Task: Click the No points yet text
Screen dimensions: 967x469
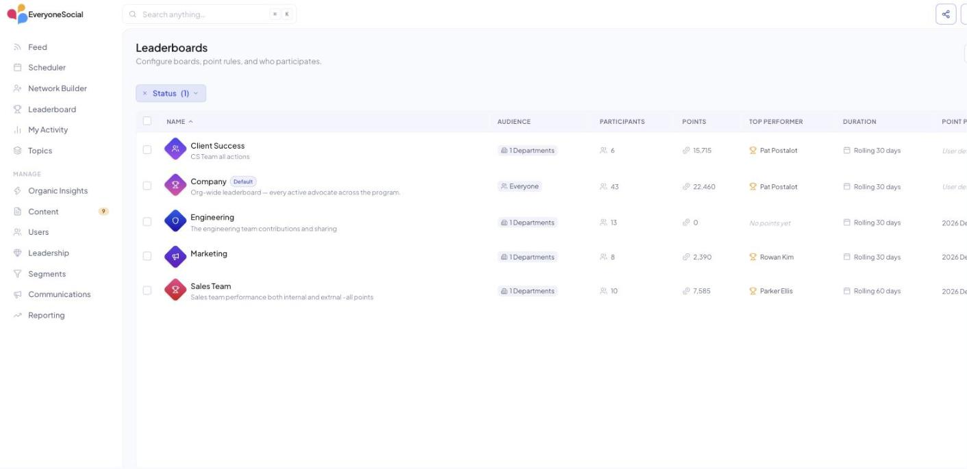Action: (770, 223)
